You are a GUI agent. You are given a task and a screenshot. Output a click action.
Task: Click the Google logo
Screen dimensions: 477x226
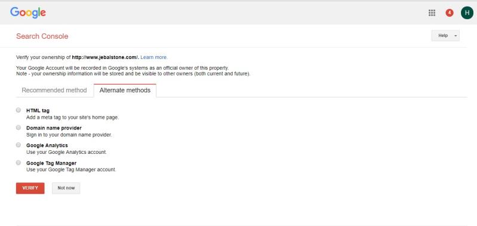pos(28,13)
